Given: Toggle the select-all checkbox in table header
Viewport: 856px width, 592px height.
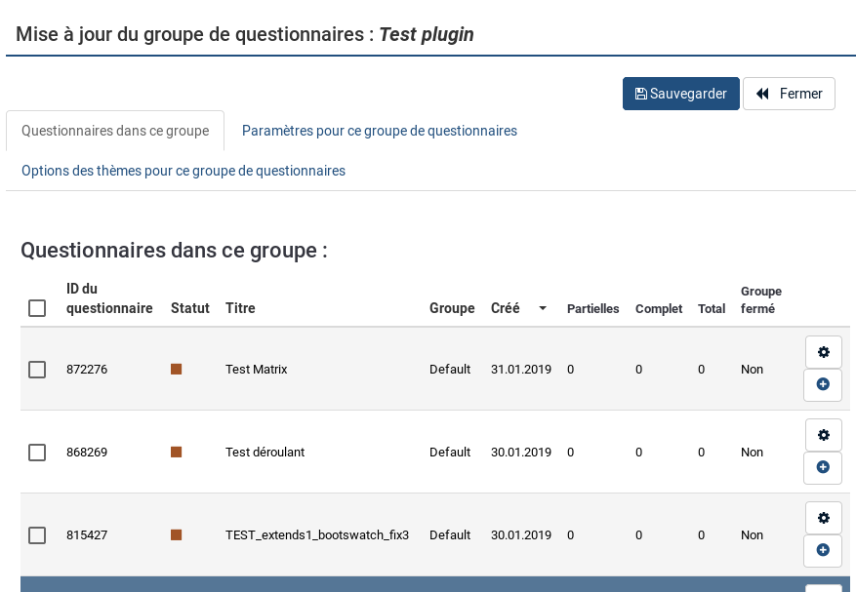Looking at the screenshot, I should (37, 308).
